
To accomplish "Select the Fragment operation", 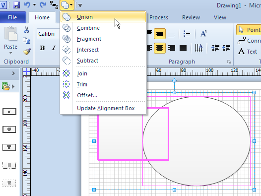I will point(103,39).
